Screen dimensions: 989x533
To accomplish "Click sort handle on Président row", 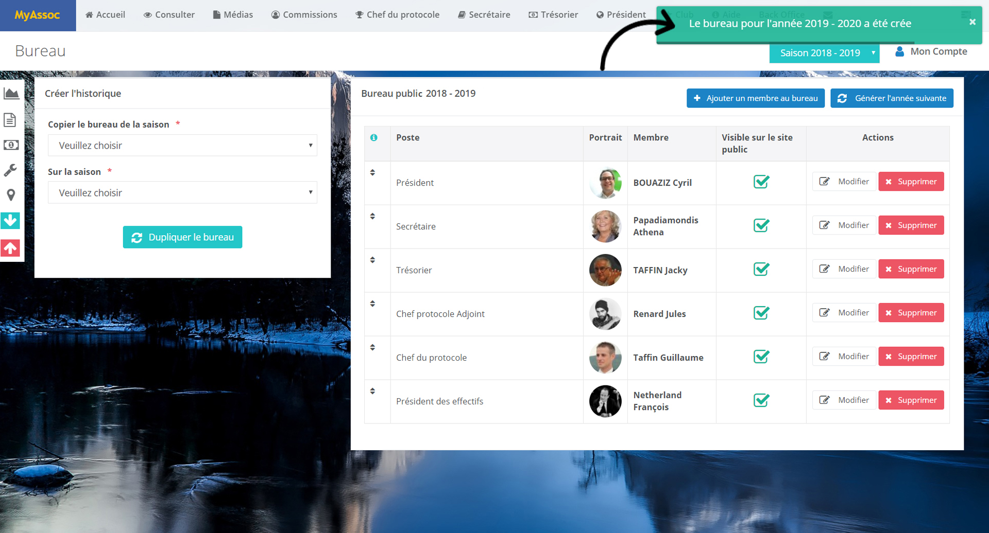I will pos(372,173).
